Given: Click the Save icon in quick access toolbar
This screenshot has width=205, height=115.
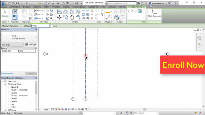Looking at the screenshot, I should 17,3.
